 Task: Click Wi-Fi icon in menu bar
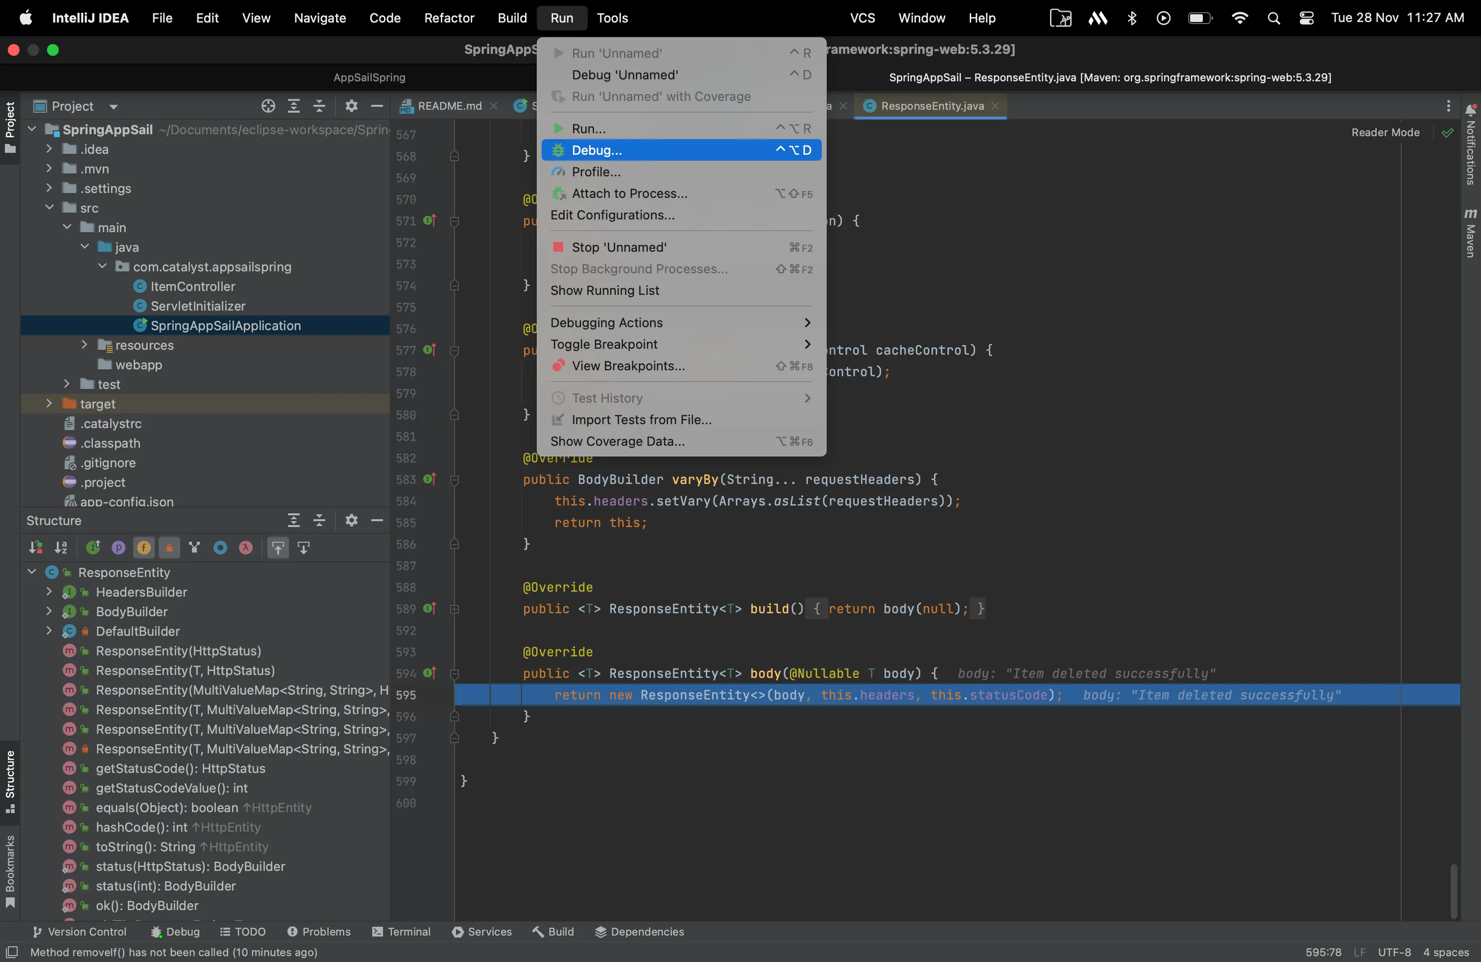1240,18
